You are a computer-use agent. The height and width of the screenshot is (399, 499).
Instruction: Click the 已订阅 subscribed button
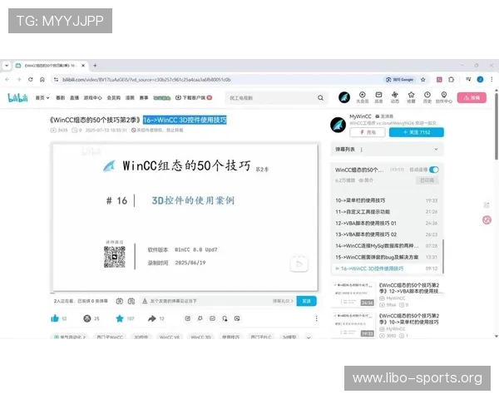[x=427, y=180]
